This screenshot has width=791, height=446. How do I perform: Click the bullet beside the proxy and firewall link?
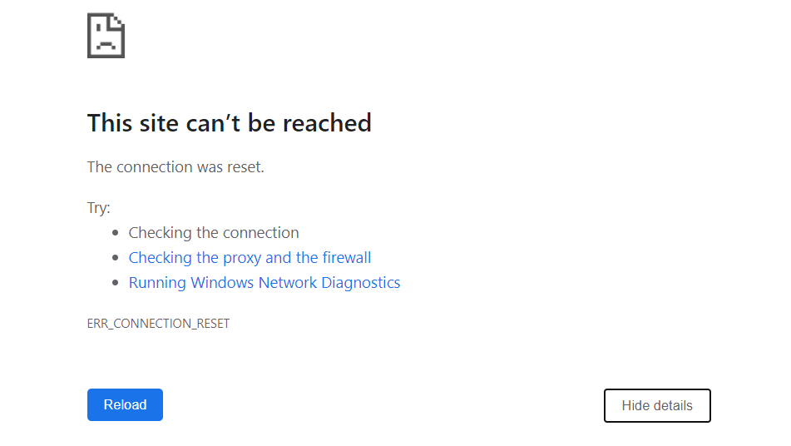(116, 258)
